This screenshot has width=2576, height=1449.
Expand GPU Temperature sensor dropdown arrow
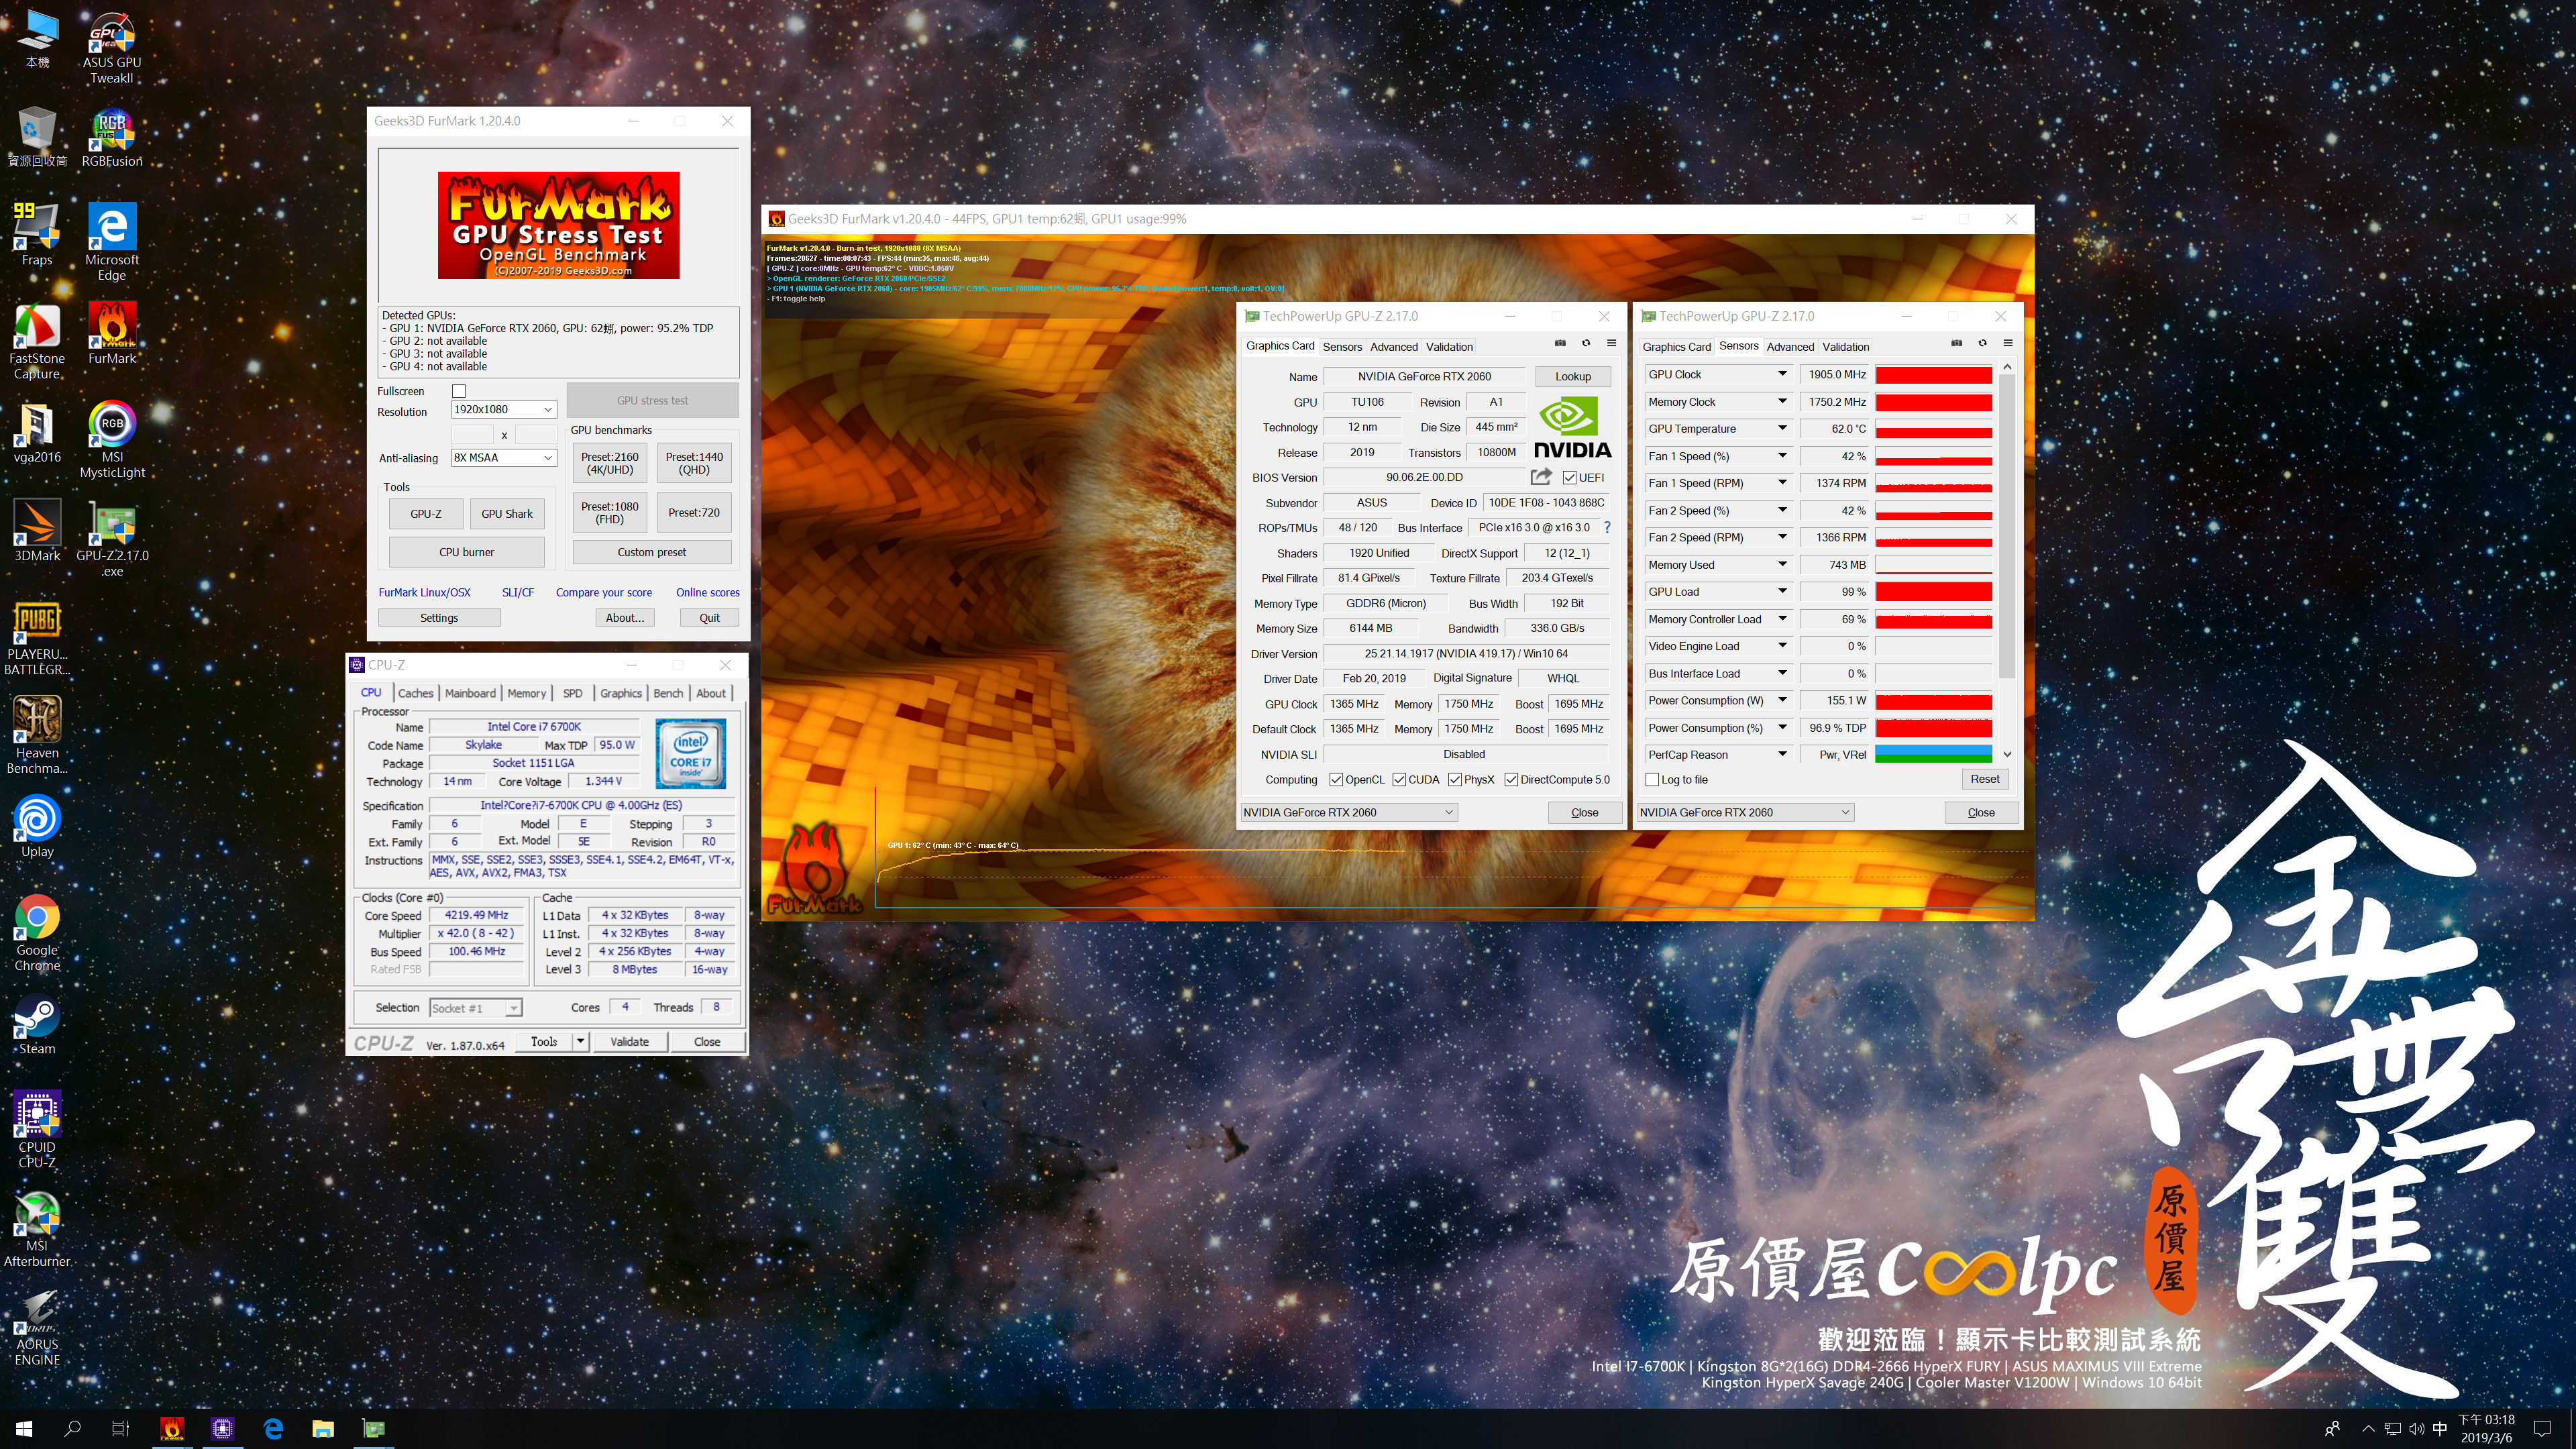1782,428
